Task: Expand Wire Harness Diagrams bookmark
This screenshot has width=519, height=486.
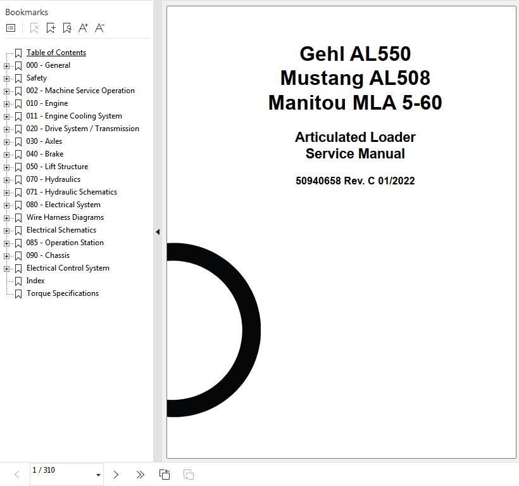Action: click(x=6, y=218)
